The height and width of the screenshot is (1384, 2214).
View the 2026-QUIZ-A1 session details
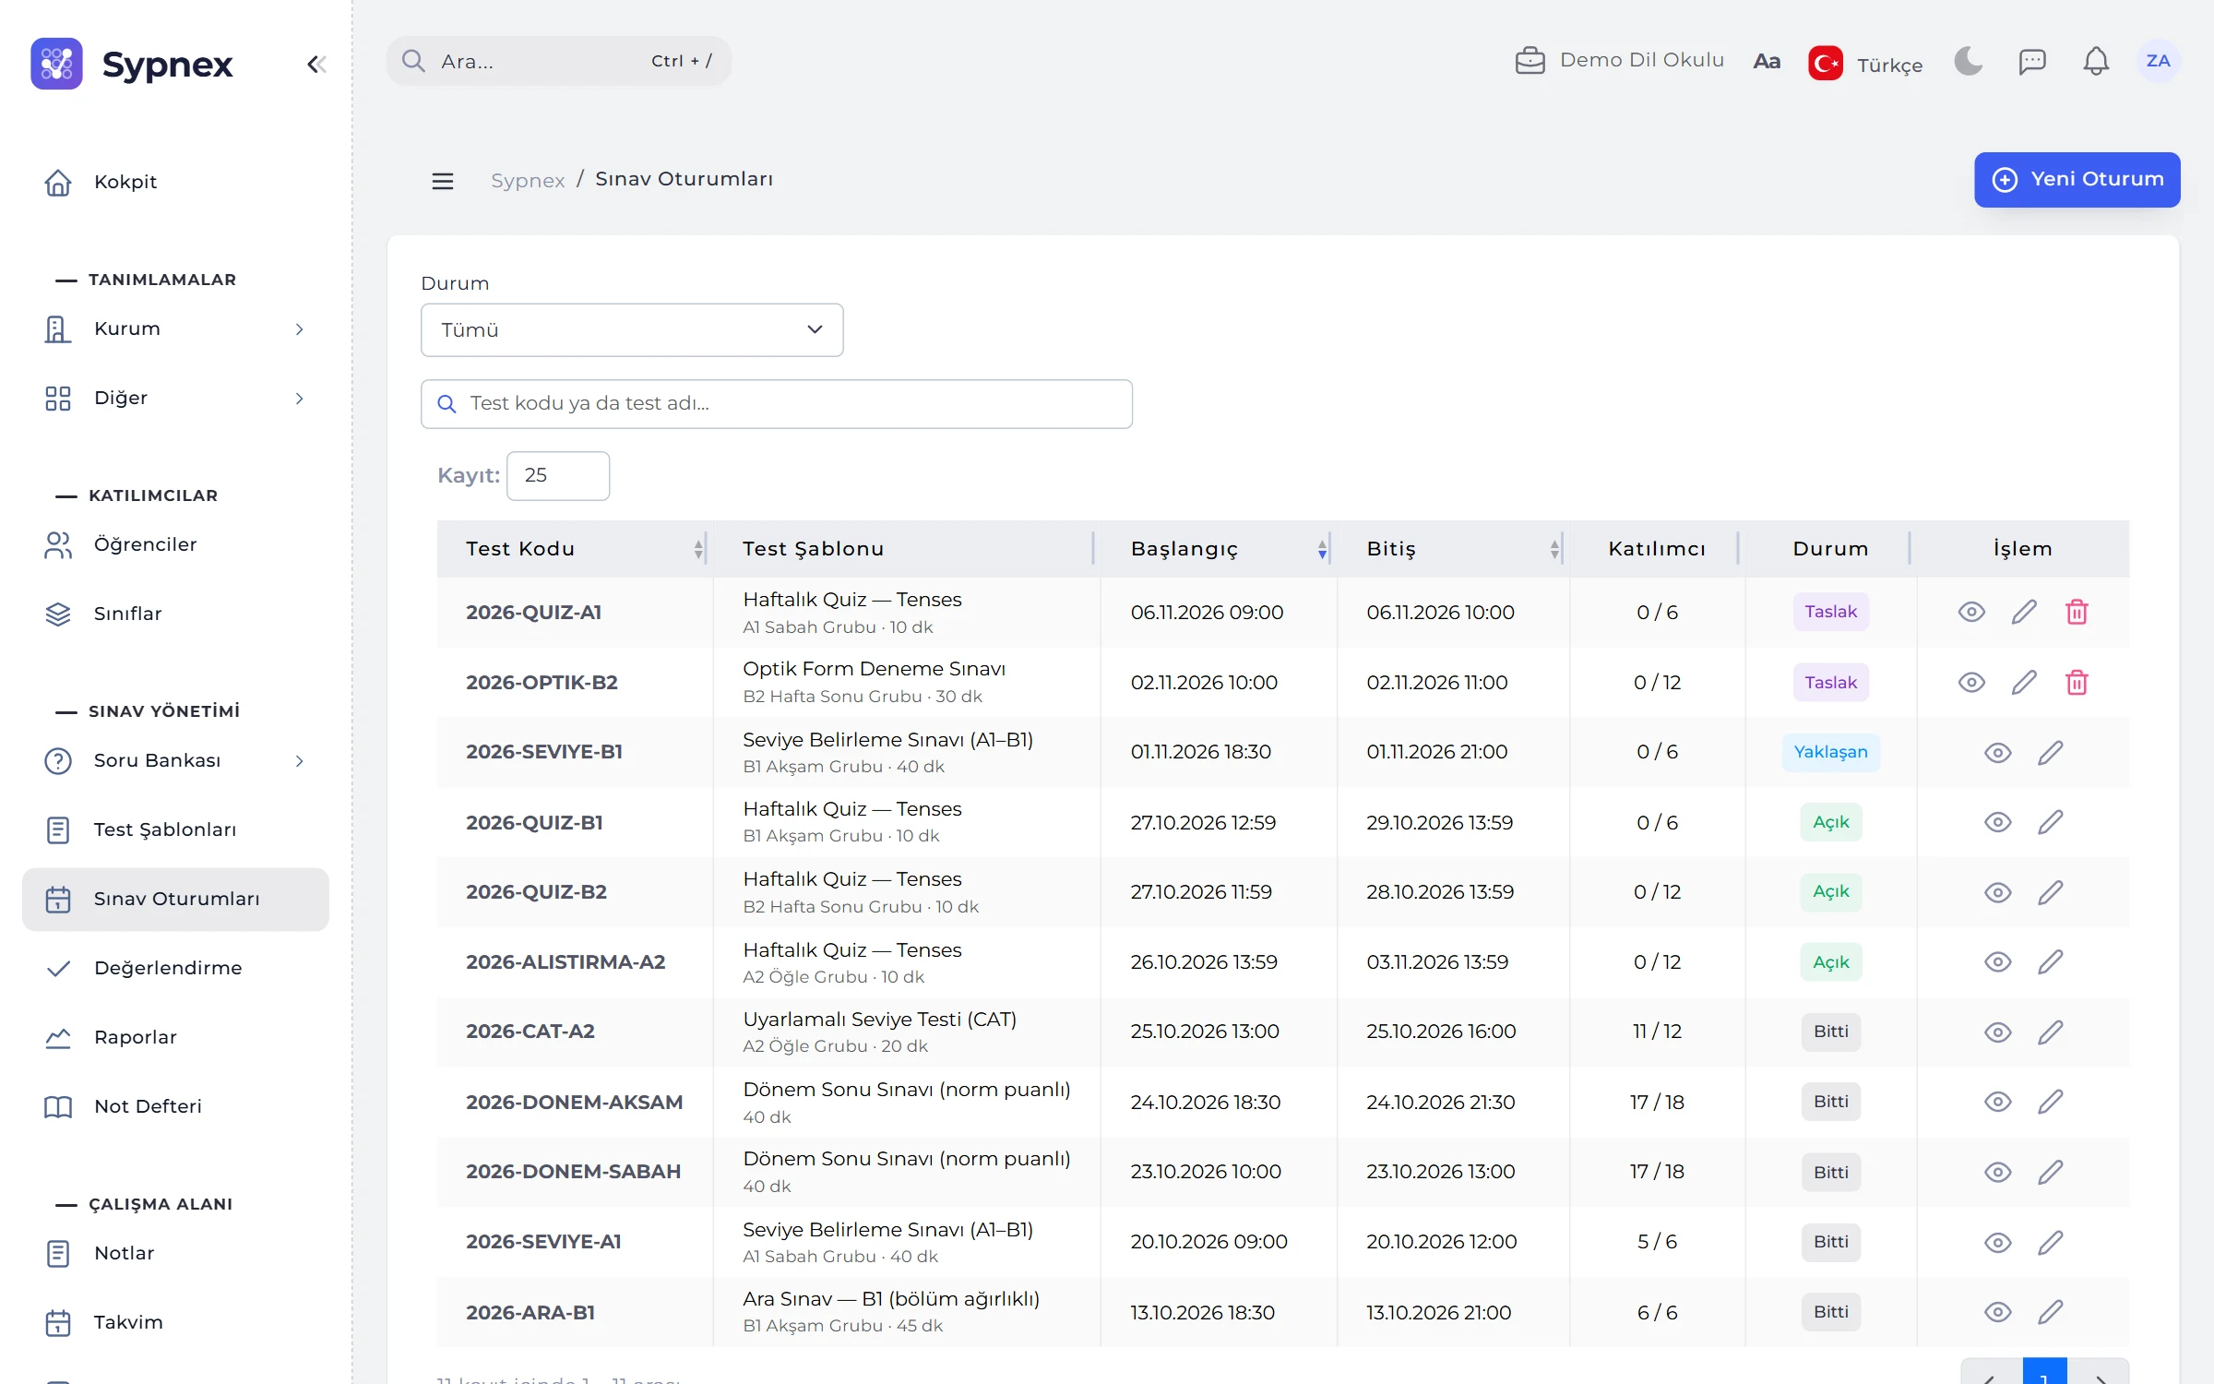click(x=1971, y=612)
